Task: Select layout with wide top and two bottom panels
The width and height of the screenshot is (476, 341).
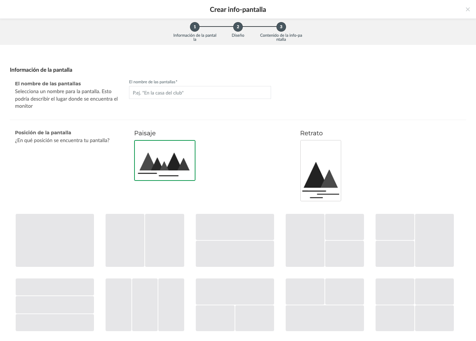Action: [x=235, y=305]
